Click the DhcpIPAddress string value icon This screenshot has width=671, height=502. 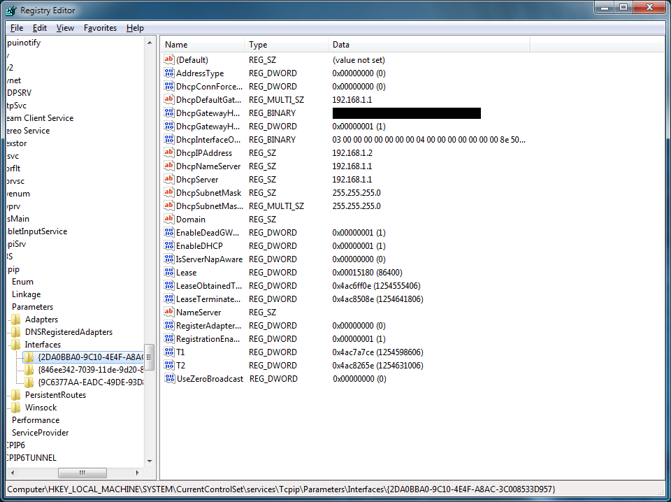(169, 153)
